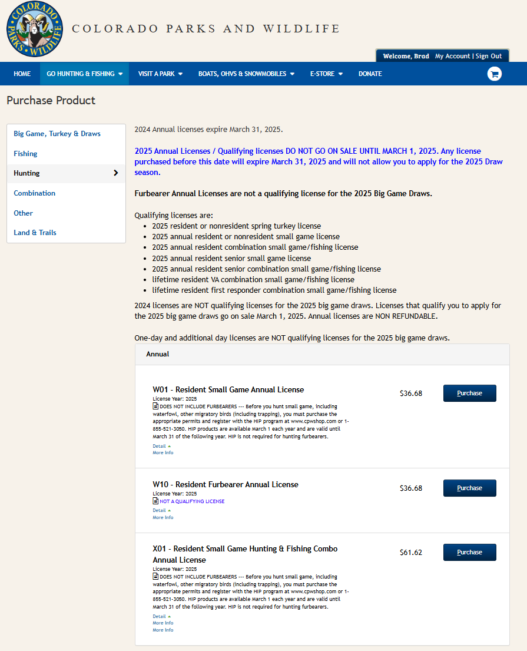Open the shopping cart icon
The width and height of the screenshot is (527, 651).
pos(494,74)
